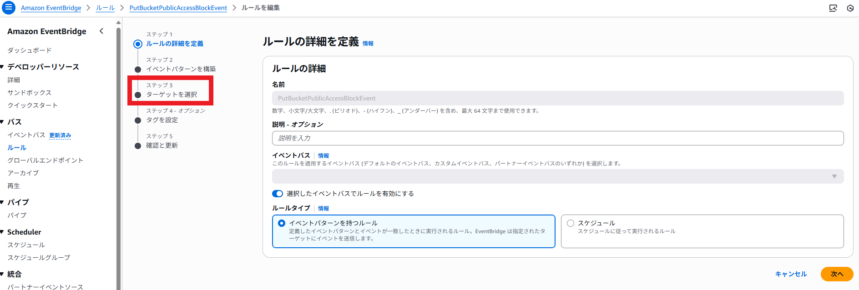Toggle the enable rule on event bus switch
859x290 pixels.
pyautogui.click(x=278, y=194)
